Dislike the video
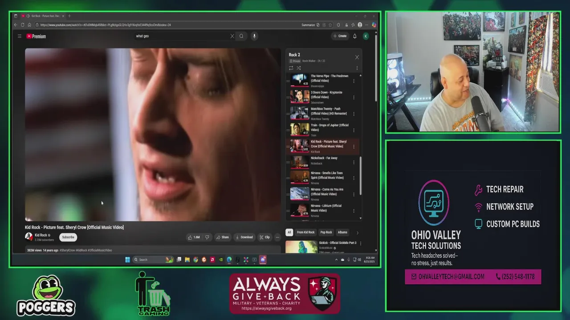 point(207,237)
